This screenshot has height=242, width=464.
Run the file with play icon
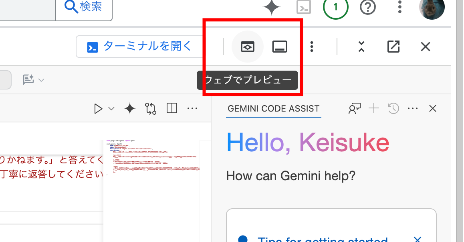tap(98, 108)
